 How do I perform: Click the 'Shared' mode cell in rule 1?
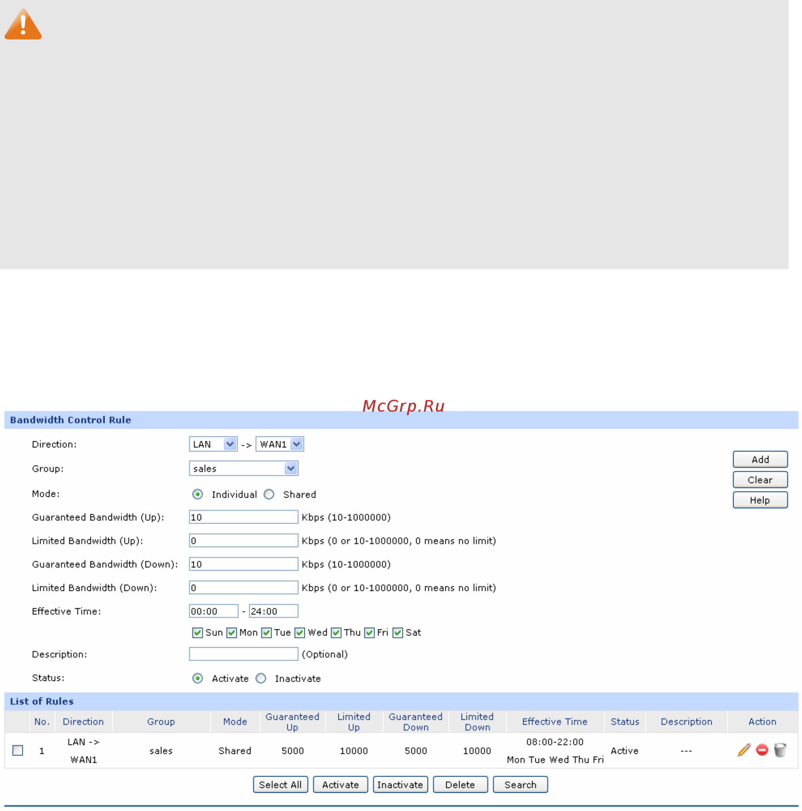[x=235, y=751]
